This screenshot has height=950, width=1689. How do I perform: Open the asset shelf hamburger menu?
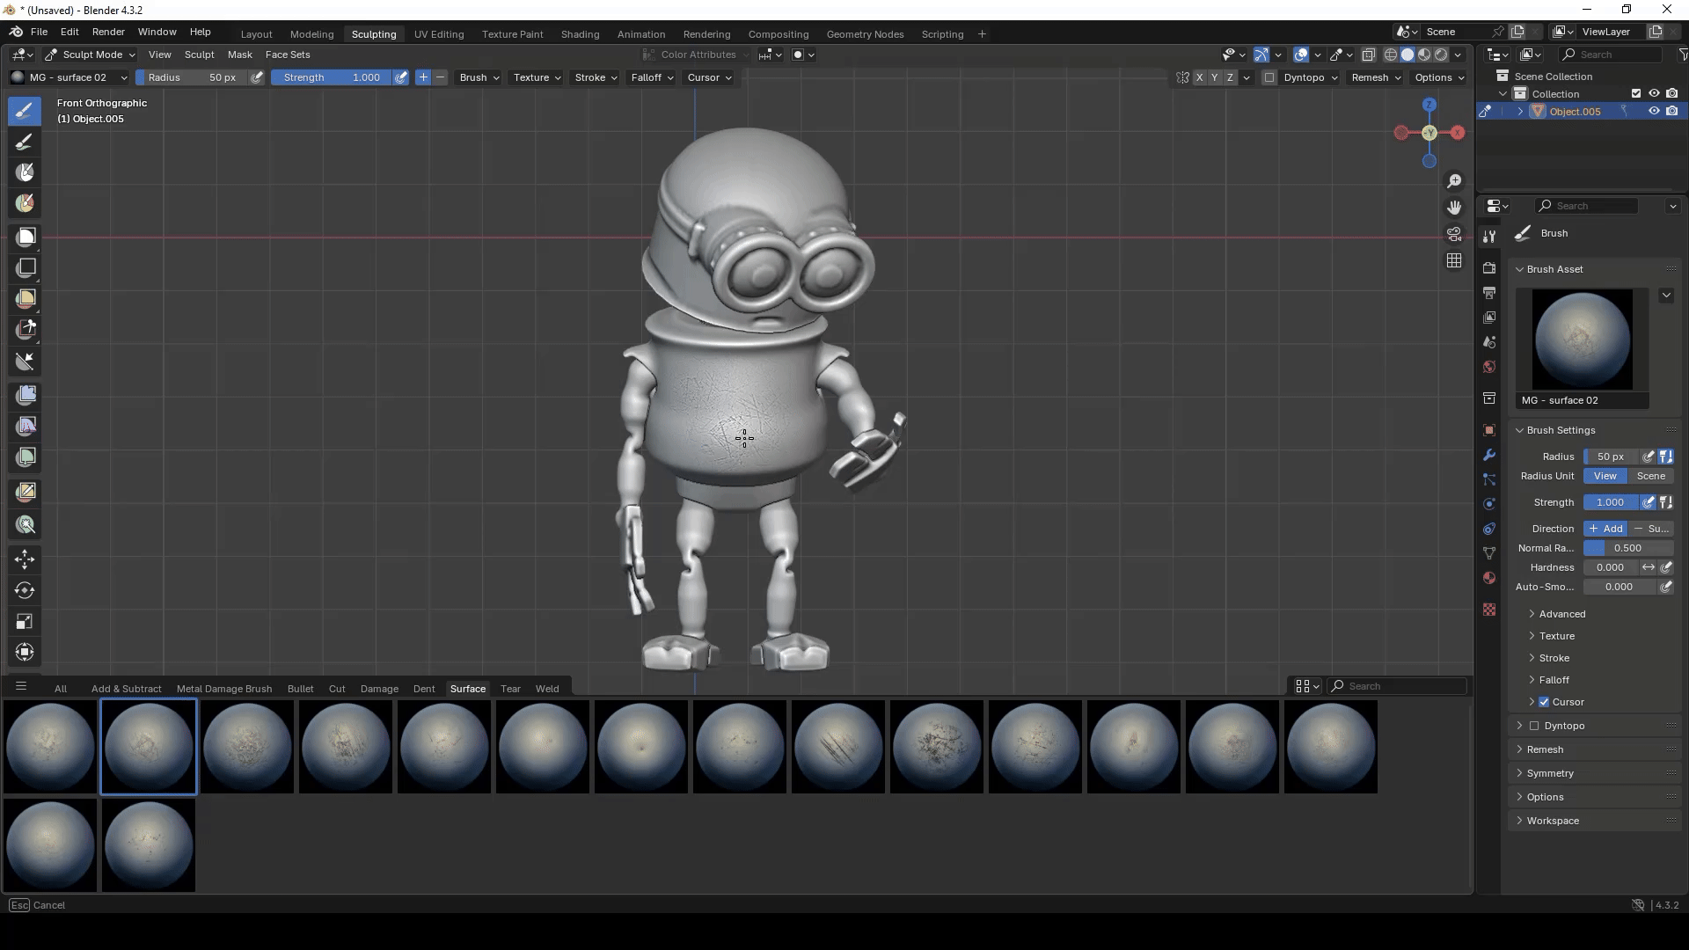click(21, 686)
